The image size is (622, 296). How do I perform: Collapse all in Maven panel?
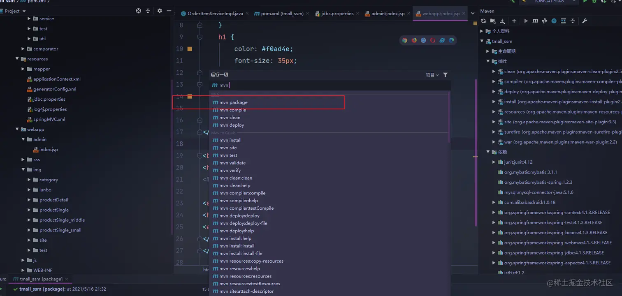coord(573,21)
